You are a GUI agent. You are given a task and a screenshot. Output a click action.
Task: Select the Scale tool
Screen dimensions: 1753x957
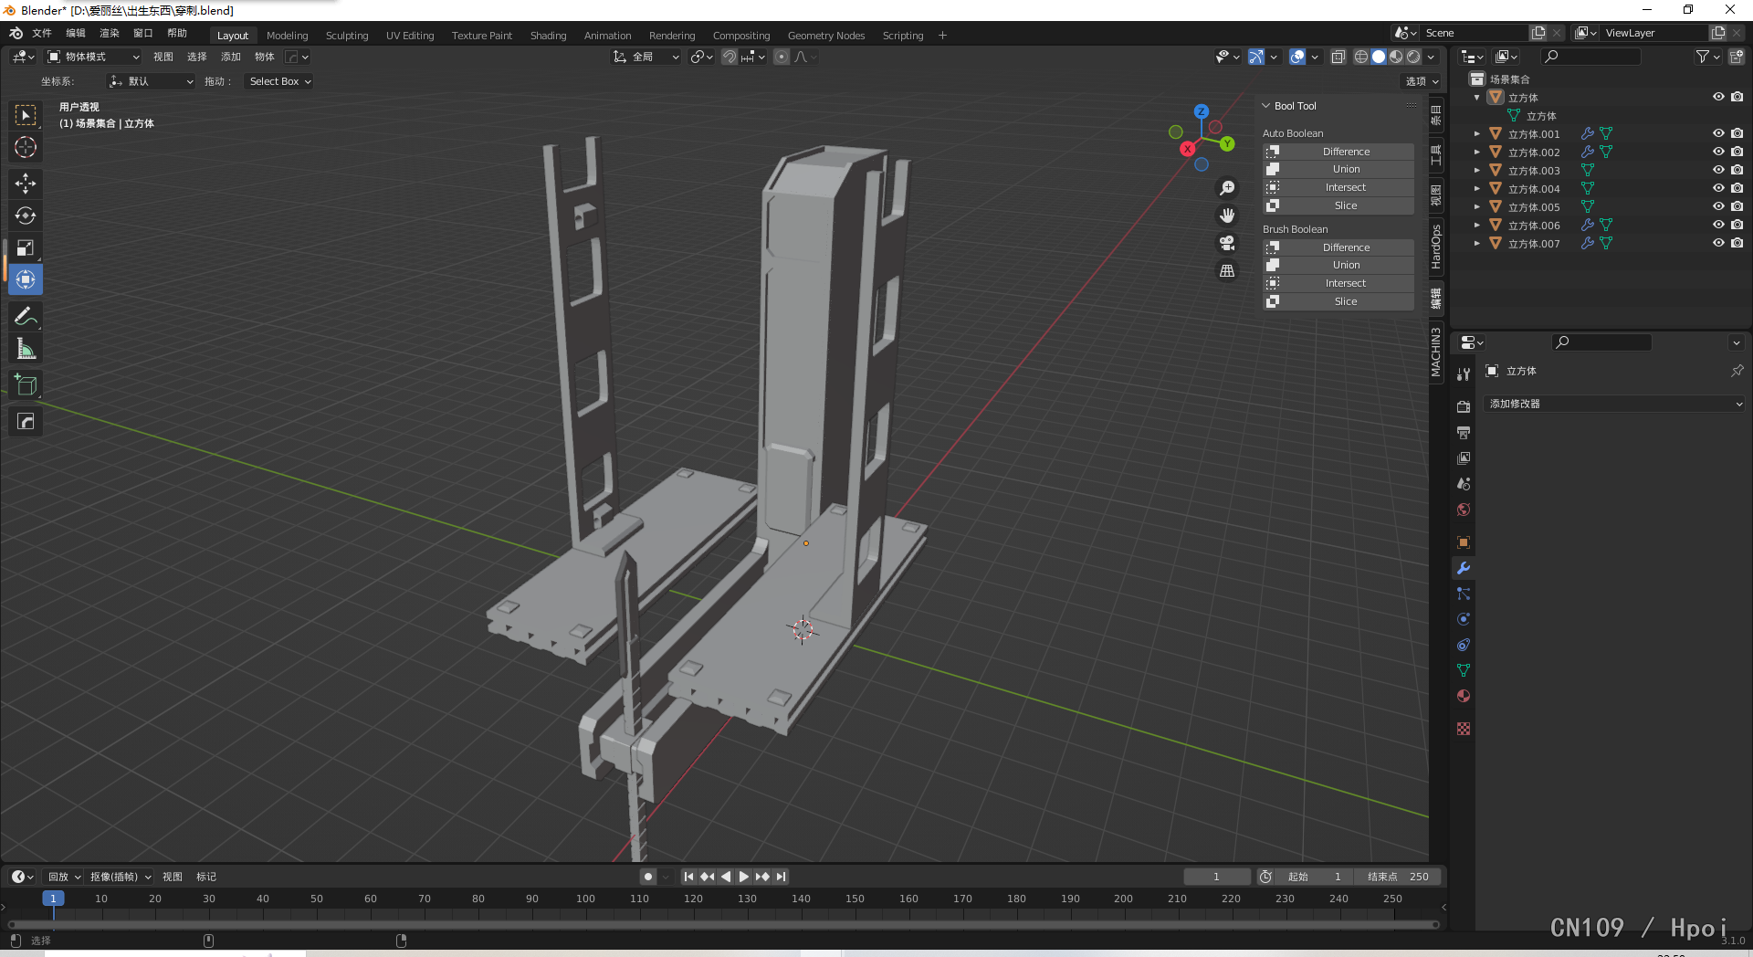coord(26,247)
